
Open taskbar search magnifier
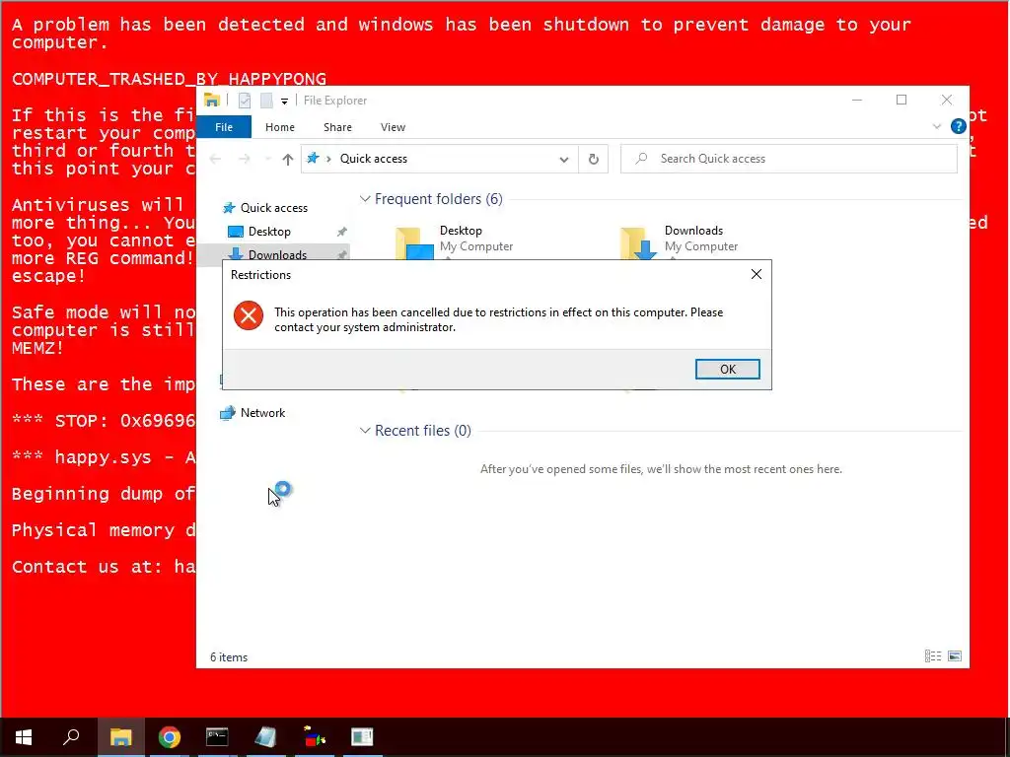coord(71,737)
